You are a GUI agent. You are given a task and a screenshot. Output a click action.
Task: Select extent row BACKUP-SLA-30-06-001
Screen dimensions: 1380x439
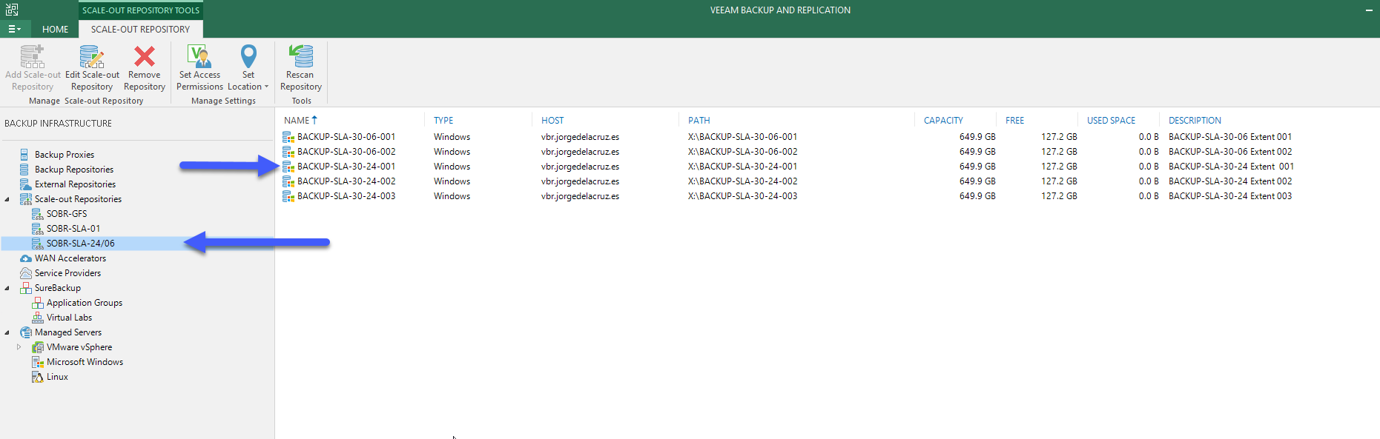coord(827,137)
